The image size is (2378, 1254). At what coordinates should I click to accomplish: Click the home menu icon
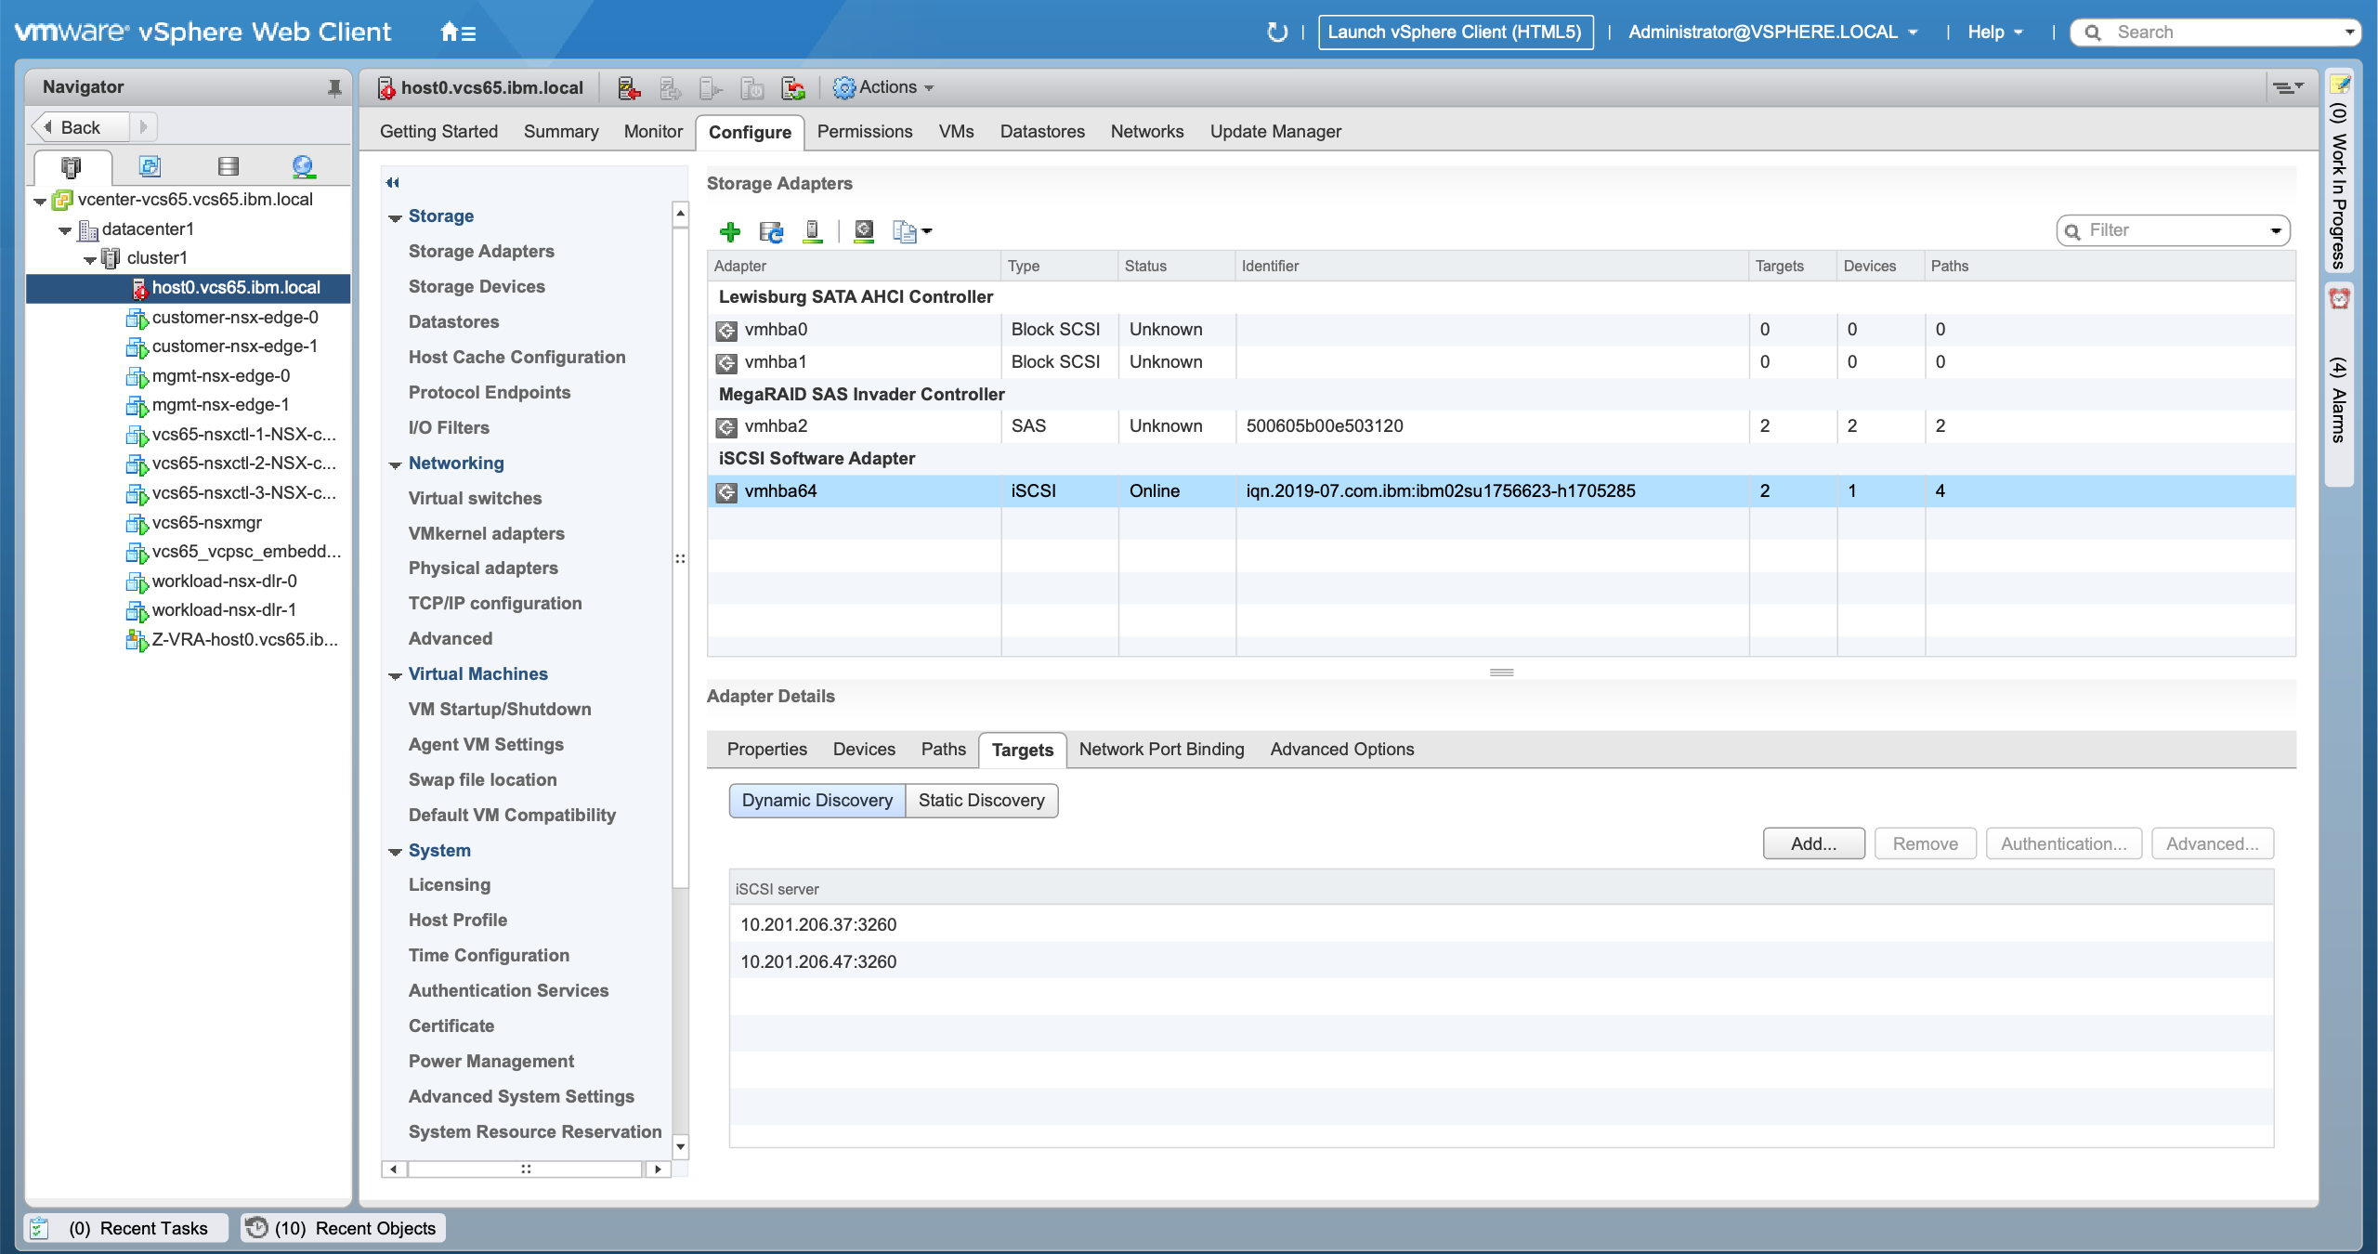click(457, 33)
